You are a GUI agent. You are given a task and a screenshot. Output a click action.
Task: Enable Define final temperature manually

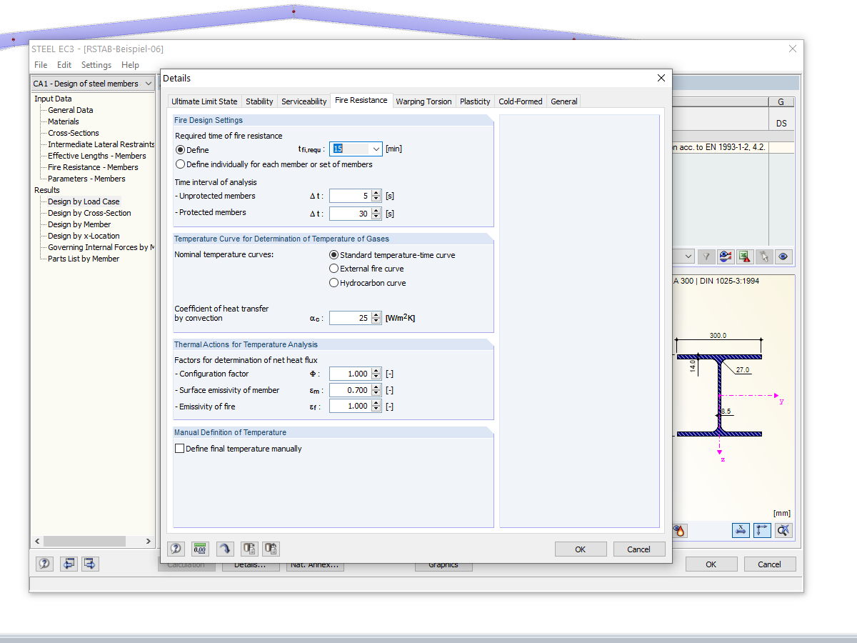coord(180,448)
